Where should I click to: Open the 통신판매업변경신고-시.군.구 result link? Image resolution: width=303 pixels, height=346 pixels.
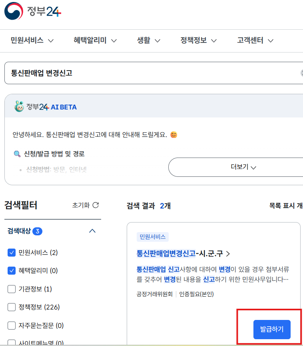pos(183,253)
